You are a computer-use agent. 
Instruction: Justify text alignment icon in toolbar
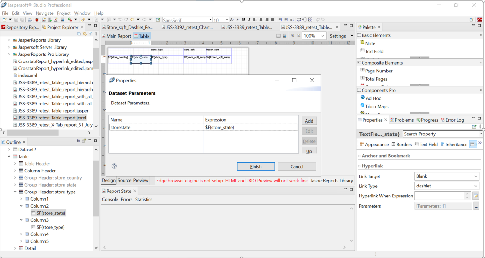272,19
